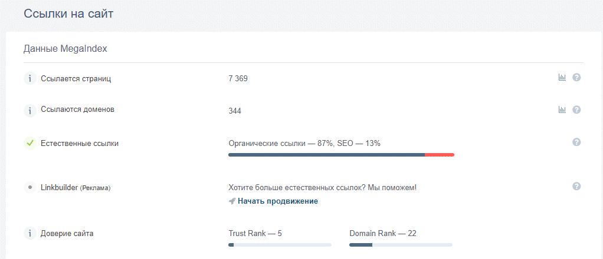Screen dimensions: 603x259
Task: Click grey dot icon beside Linkbuilder
Action: point(30,188)
